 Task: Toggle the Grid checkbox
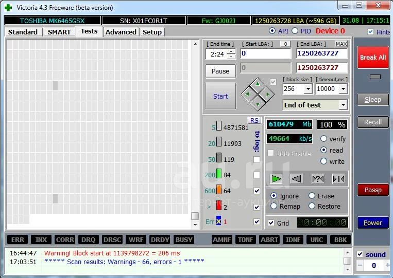(271, 223)
